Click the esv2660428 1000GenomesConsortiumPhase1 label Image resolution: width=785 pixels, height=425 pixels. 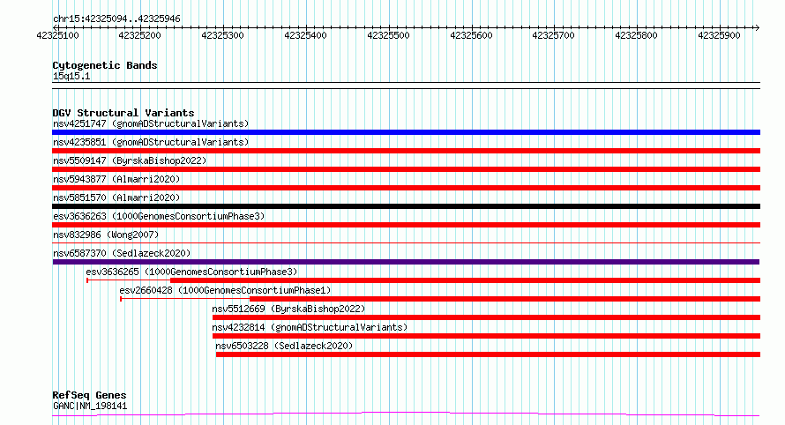point(225,290)
